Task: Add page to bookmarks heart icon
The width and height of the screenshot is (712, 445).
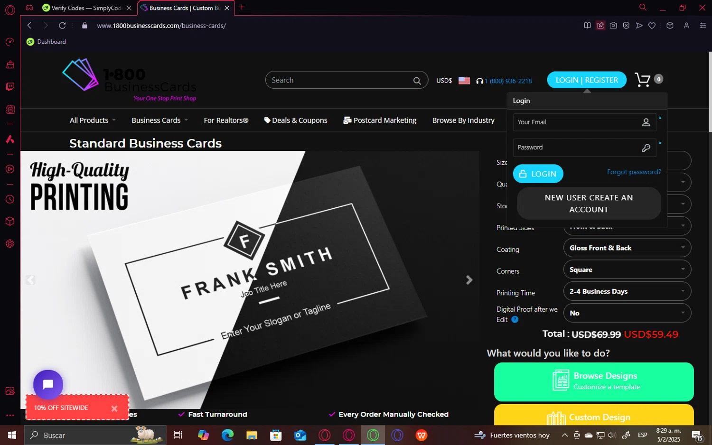Action: (x=652, y=26)
